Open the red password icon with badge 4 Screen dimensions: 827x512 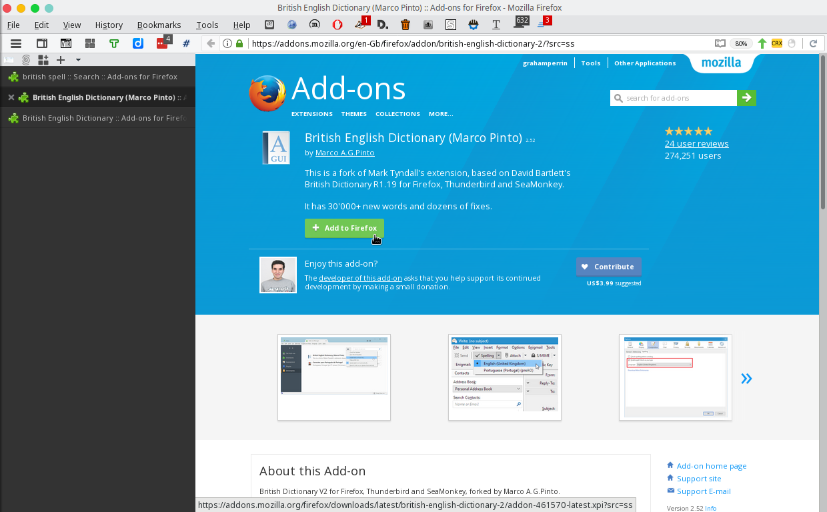163,43
